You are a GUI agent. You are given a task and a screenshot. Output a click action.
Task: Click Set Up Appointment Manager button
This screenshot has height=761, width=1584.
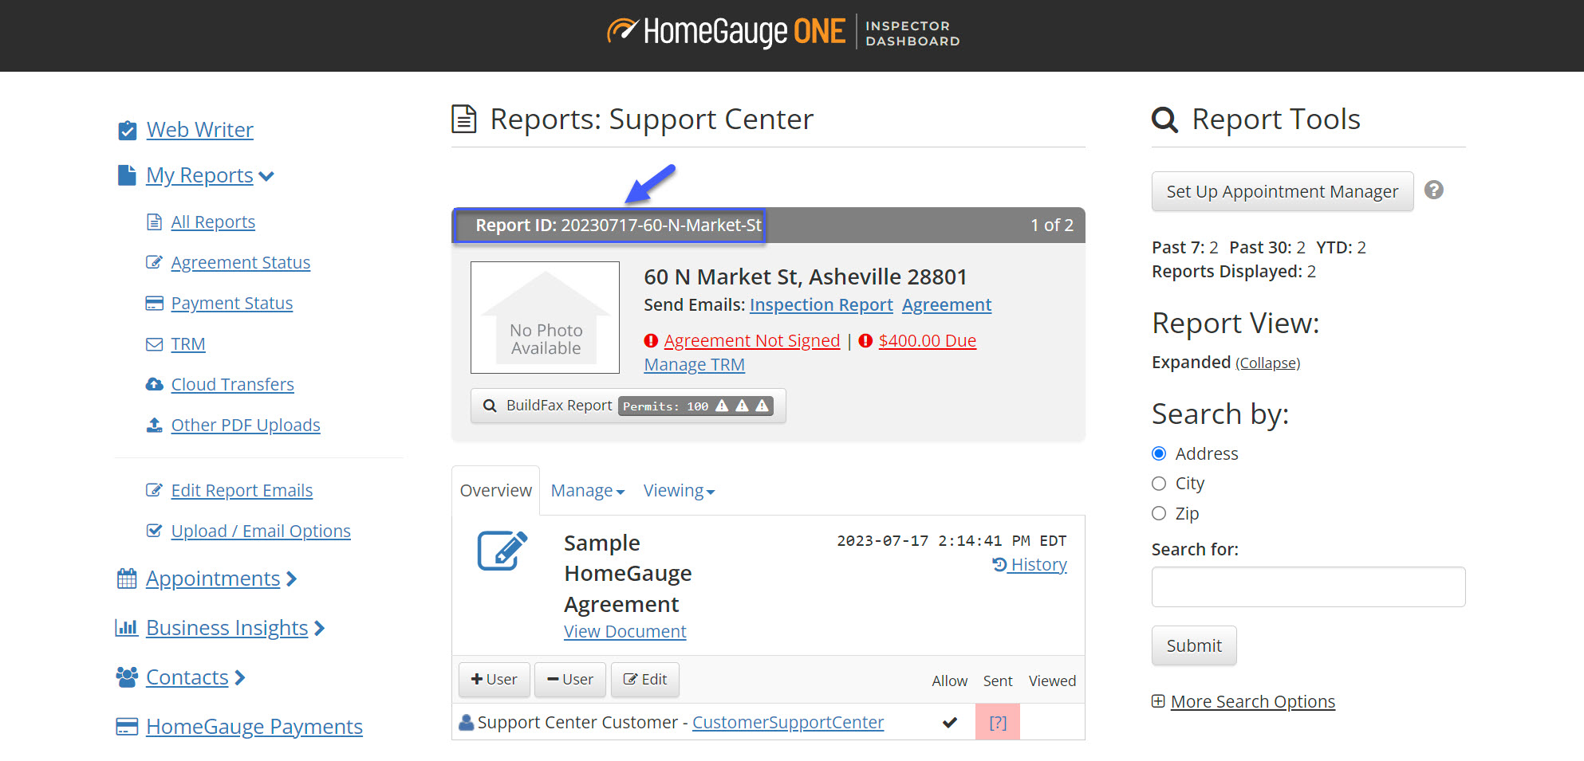tap(1282, 191)
